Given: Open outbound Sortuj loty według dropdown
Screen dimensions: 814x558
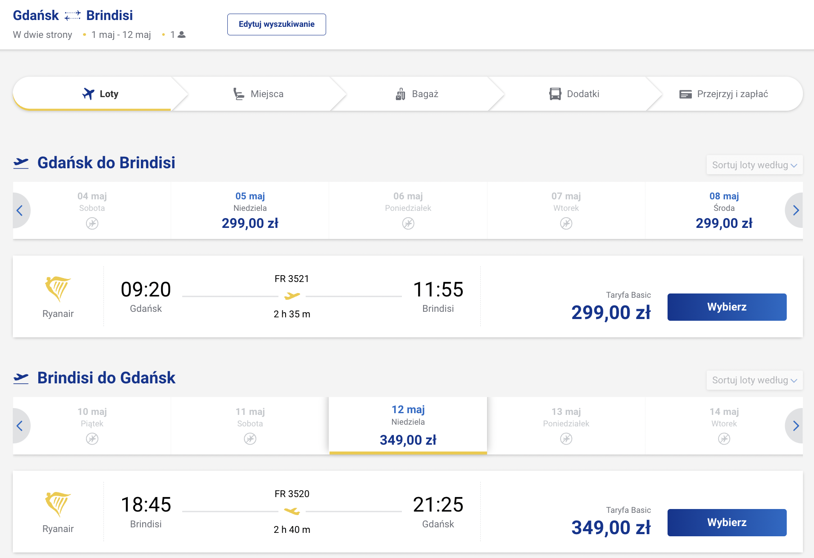Looking at the screenshot, I should pyautogui.click(x=754, y=165).
